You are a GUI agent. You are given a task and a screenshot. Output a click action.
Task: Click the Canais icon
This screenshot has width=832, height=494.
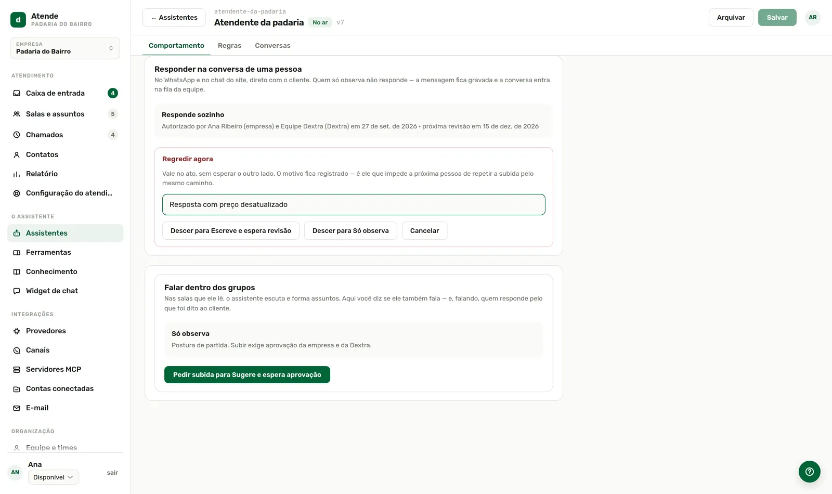click(x=17, y=350)
